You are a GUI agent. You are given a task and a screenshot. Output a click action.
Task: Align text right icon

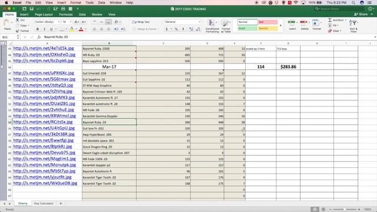(108, 29)
